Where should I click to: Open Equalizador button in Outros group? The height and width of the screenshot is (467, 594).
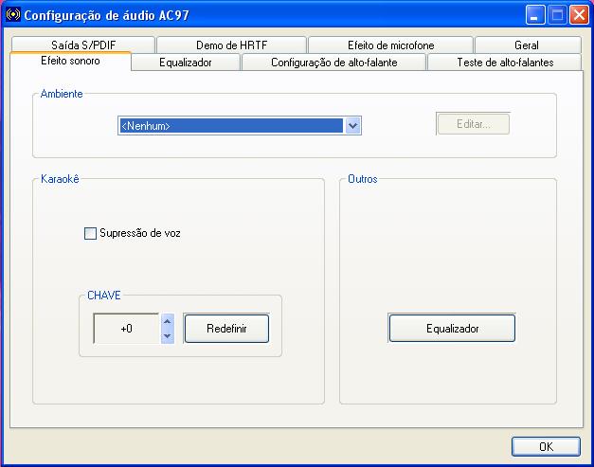[x=452, y=328]
